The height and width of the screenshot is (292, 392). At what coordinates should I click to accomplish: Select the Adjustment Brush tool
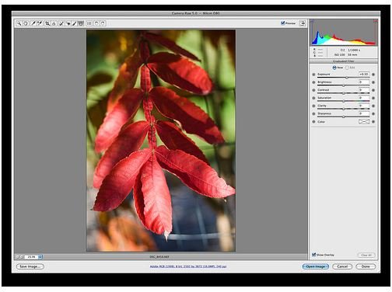(75, 23)
